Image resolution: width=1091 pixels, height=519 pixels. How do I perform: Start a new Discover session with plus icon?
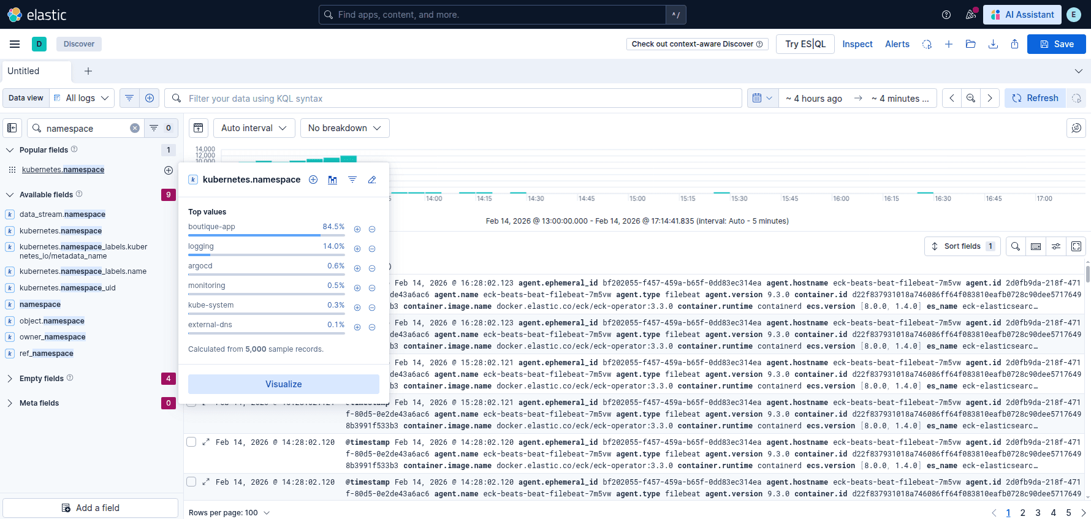pos(948,44)
